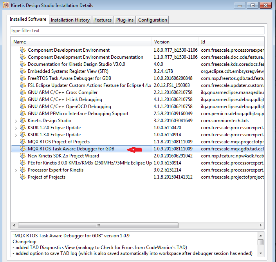Click the MQX RTOS Project of Projects icon
276x262 pixels.
pos(23,142)
